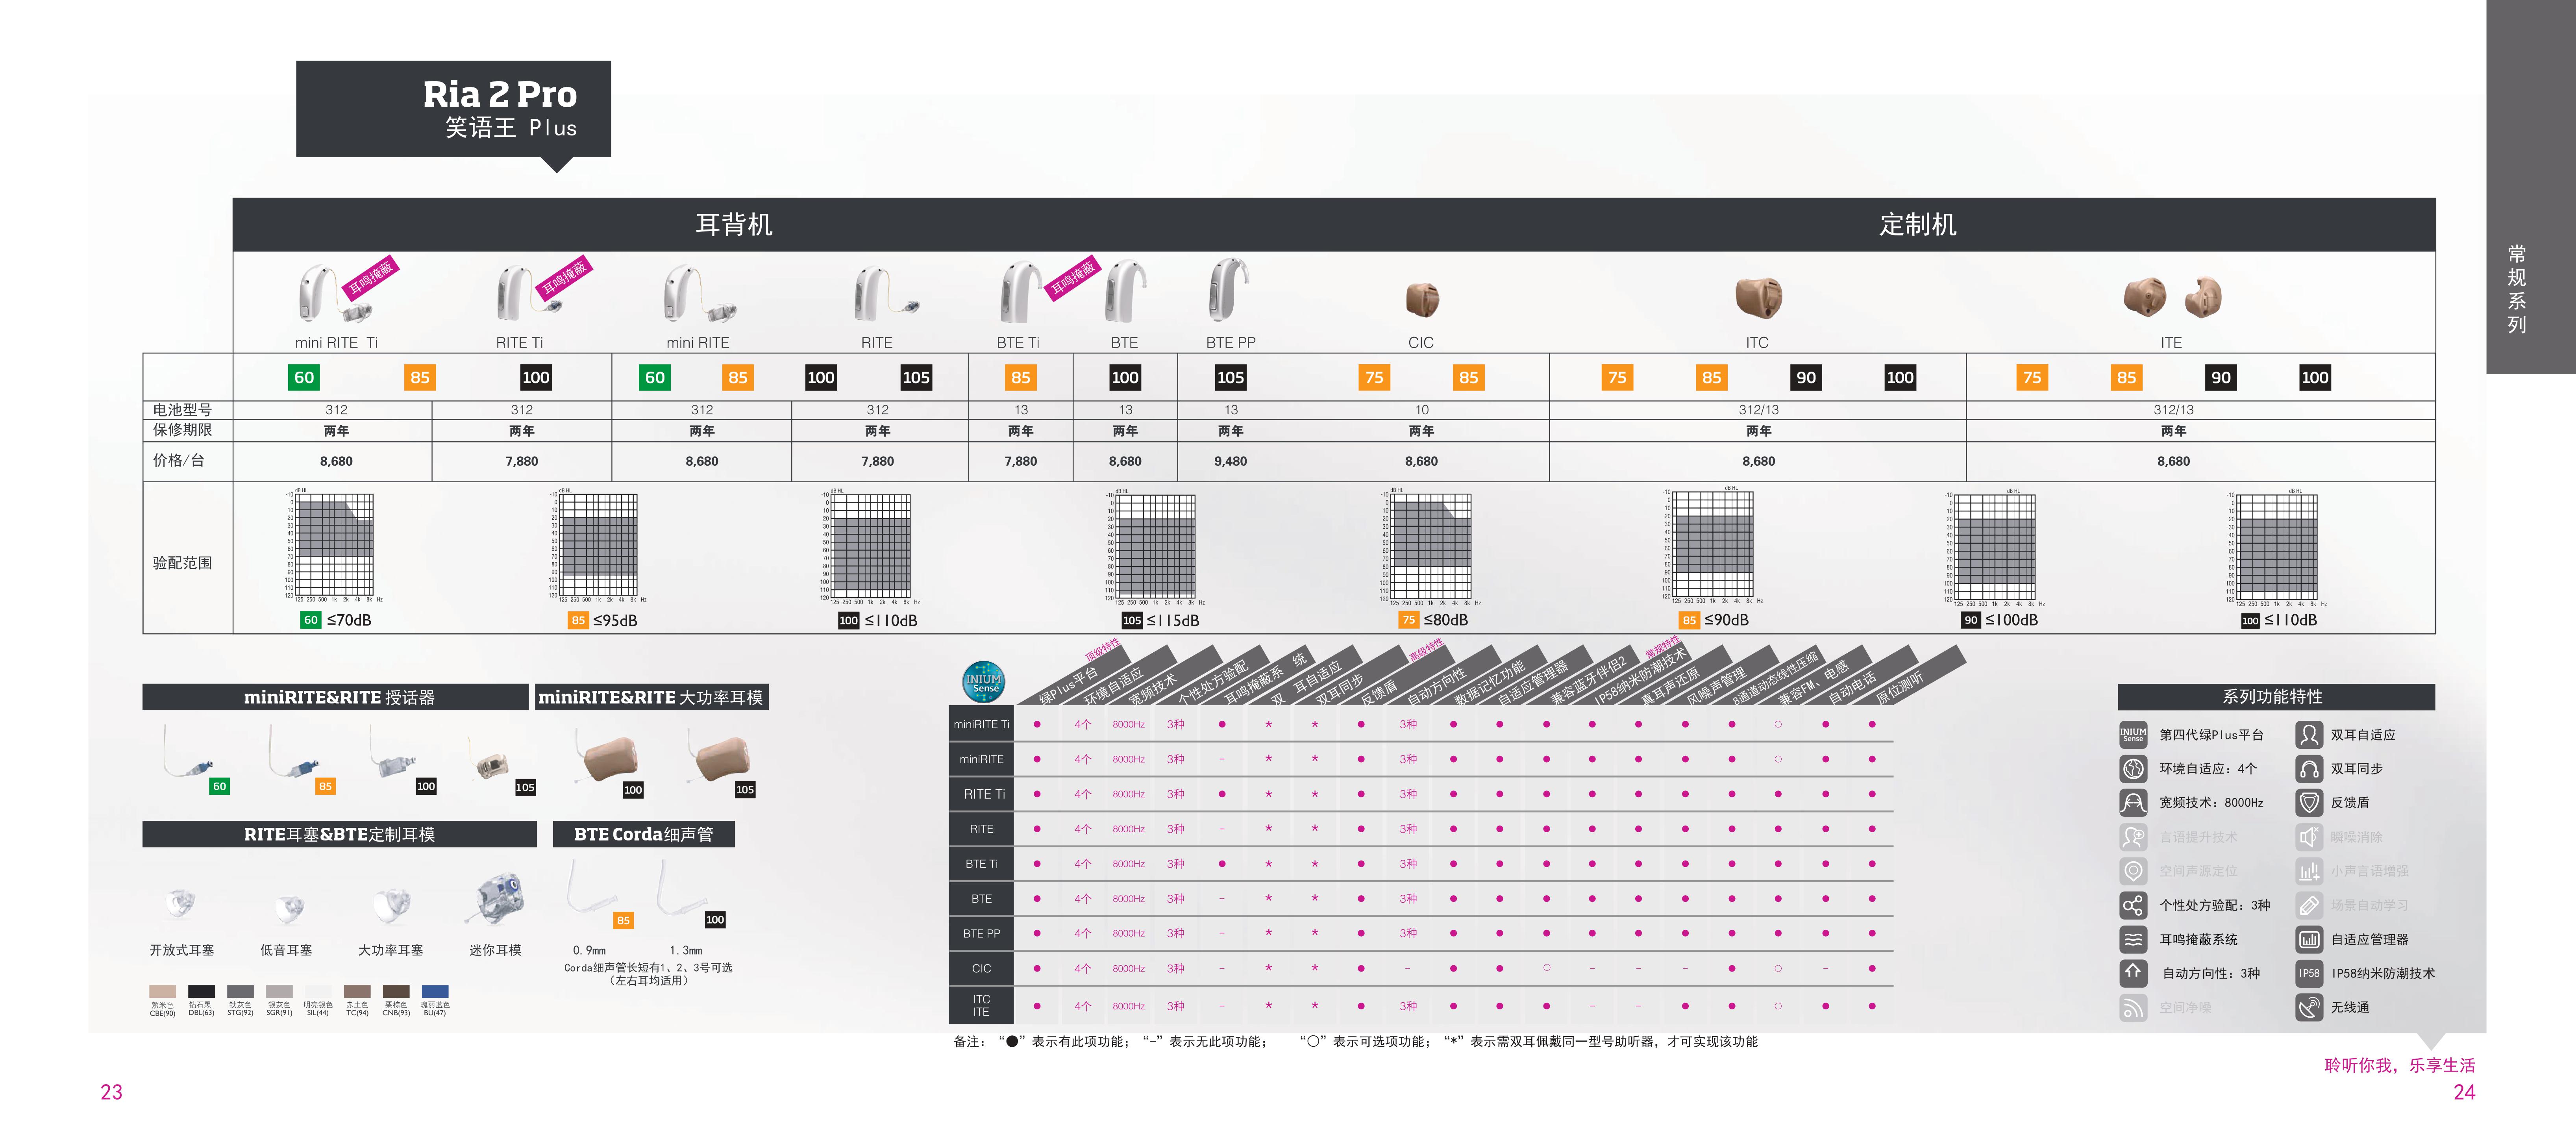The height and width of the screenshot is (1144, 2576).
Task: Click the 电池型号 row label
Action: coord(182,410)
